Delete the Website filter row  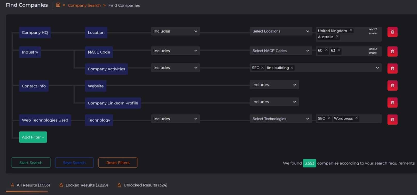point(392,86)
